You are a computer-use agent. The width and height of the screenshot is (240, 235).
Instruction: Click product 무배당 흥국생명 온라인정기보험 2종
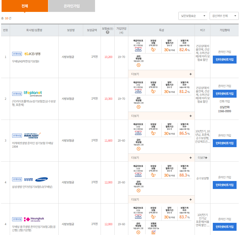point(34,228)
